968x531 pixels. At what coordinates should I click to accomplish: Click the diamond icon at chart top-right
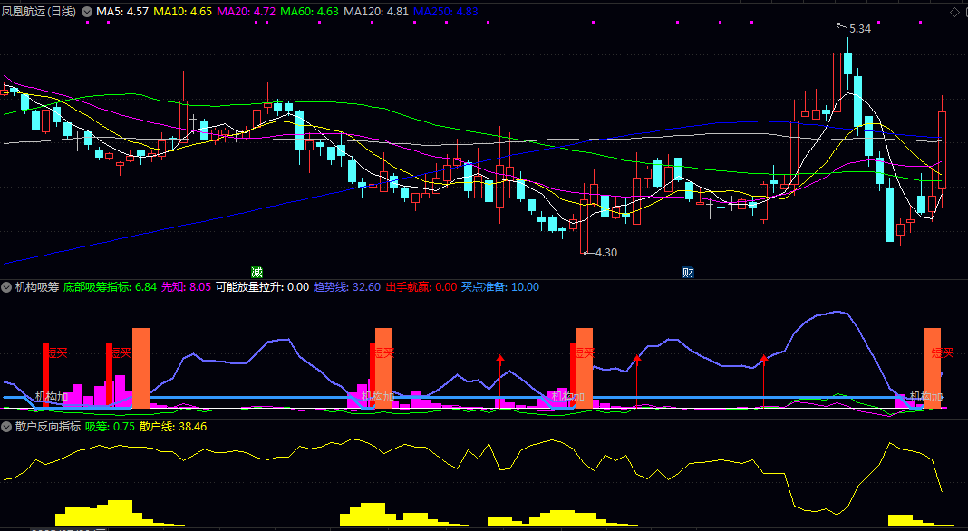pyautogui.click(x=954, y=13)
